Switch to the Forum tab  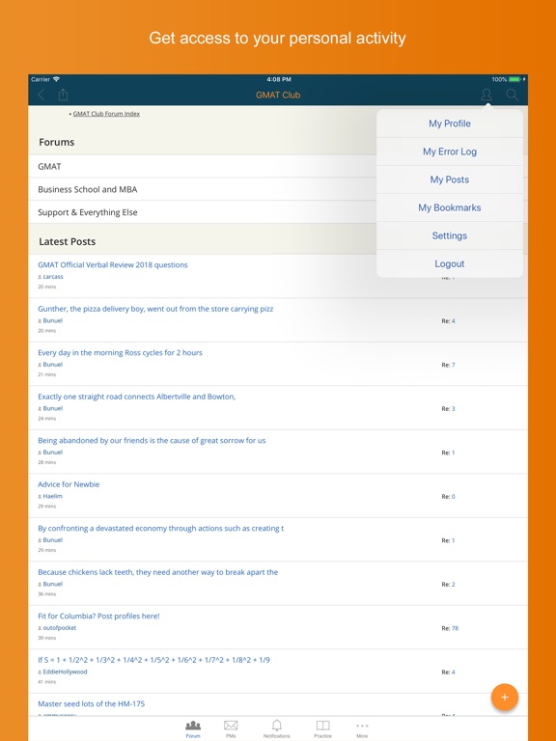coord(193,728)
